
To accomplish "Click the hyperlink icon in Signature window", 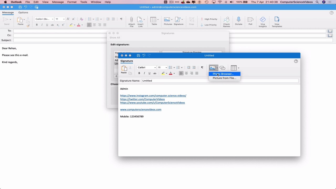I will [x=222, y=68].
